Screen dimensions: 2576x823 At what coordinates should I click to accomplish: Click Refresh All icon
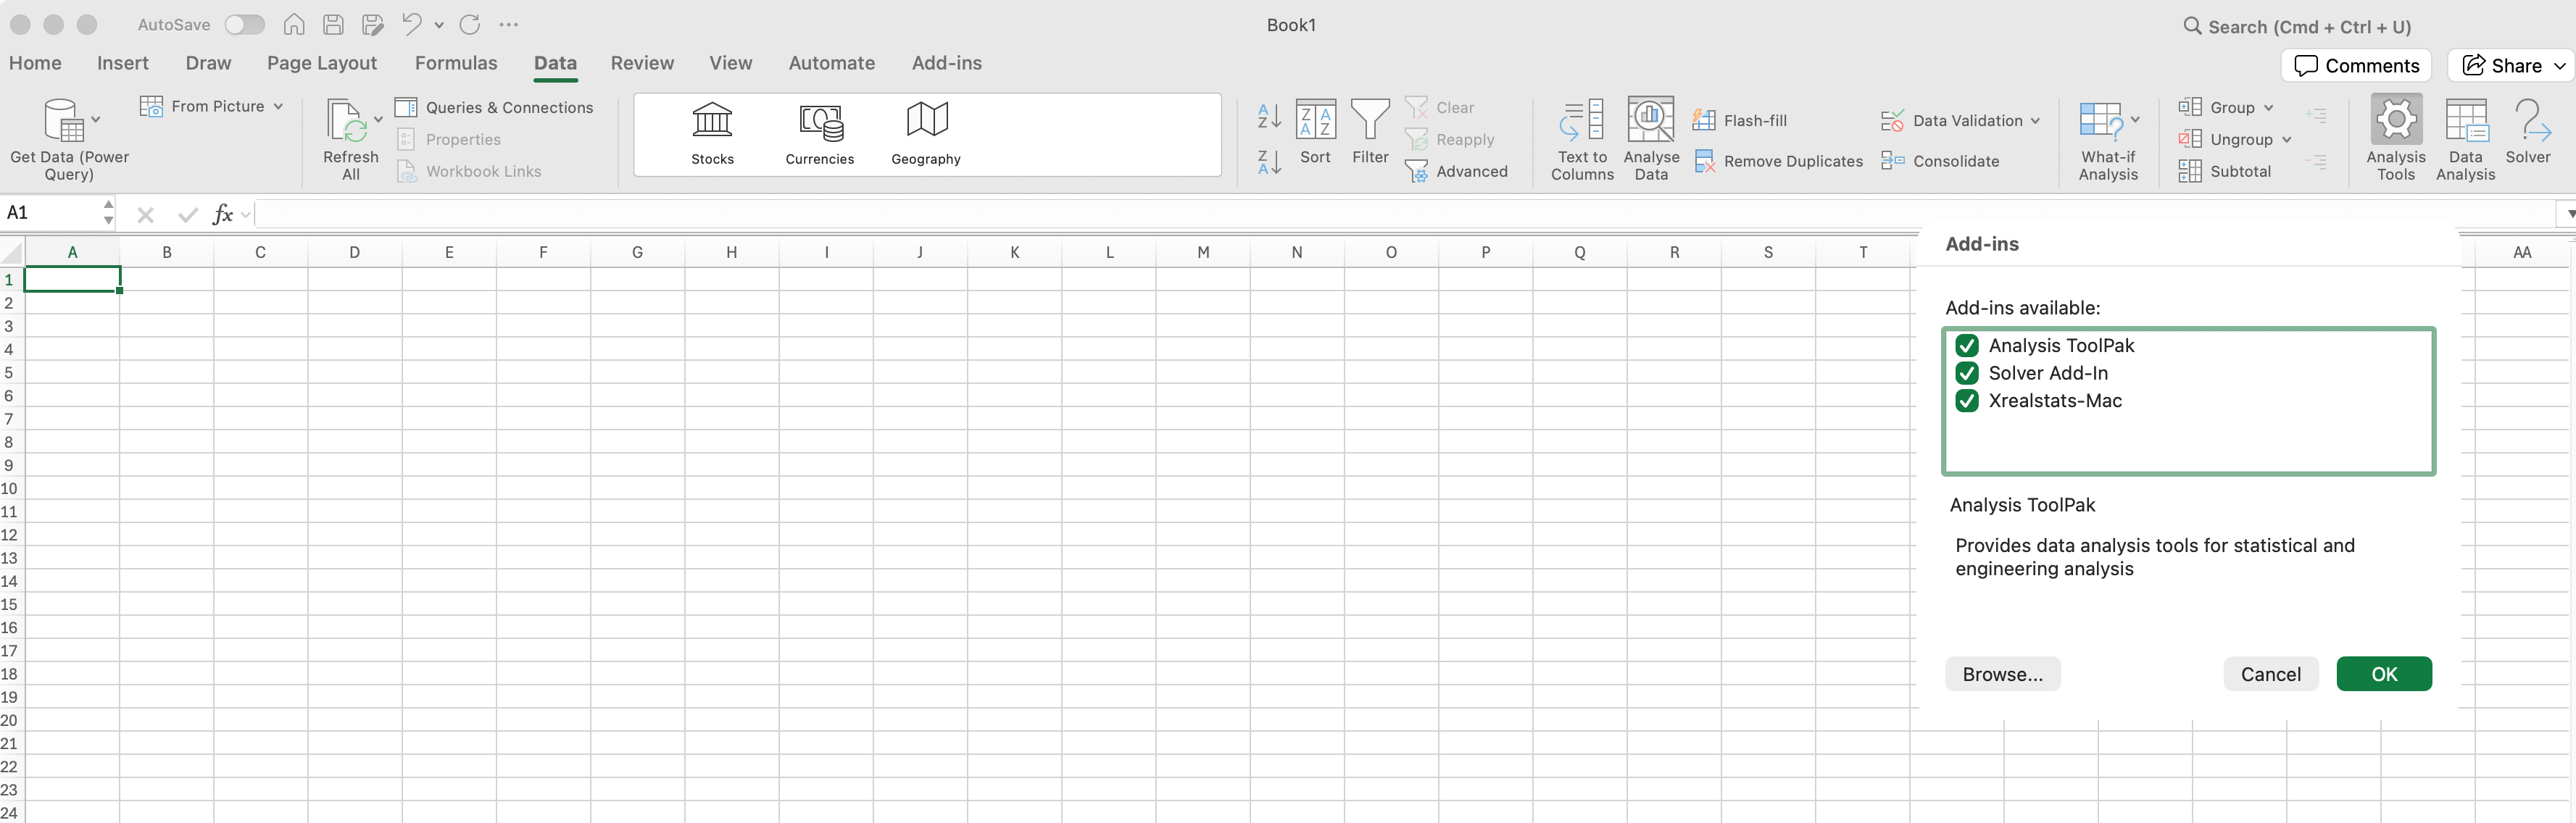tap(346, 122)
